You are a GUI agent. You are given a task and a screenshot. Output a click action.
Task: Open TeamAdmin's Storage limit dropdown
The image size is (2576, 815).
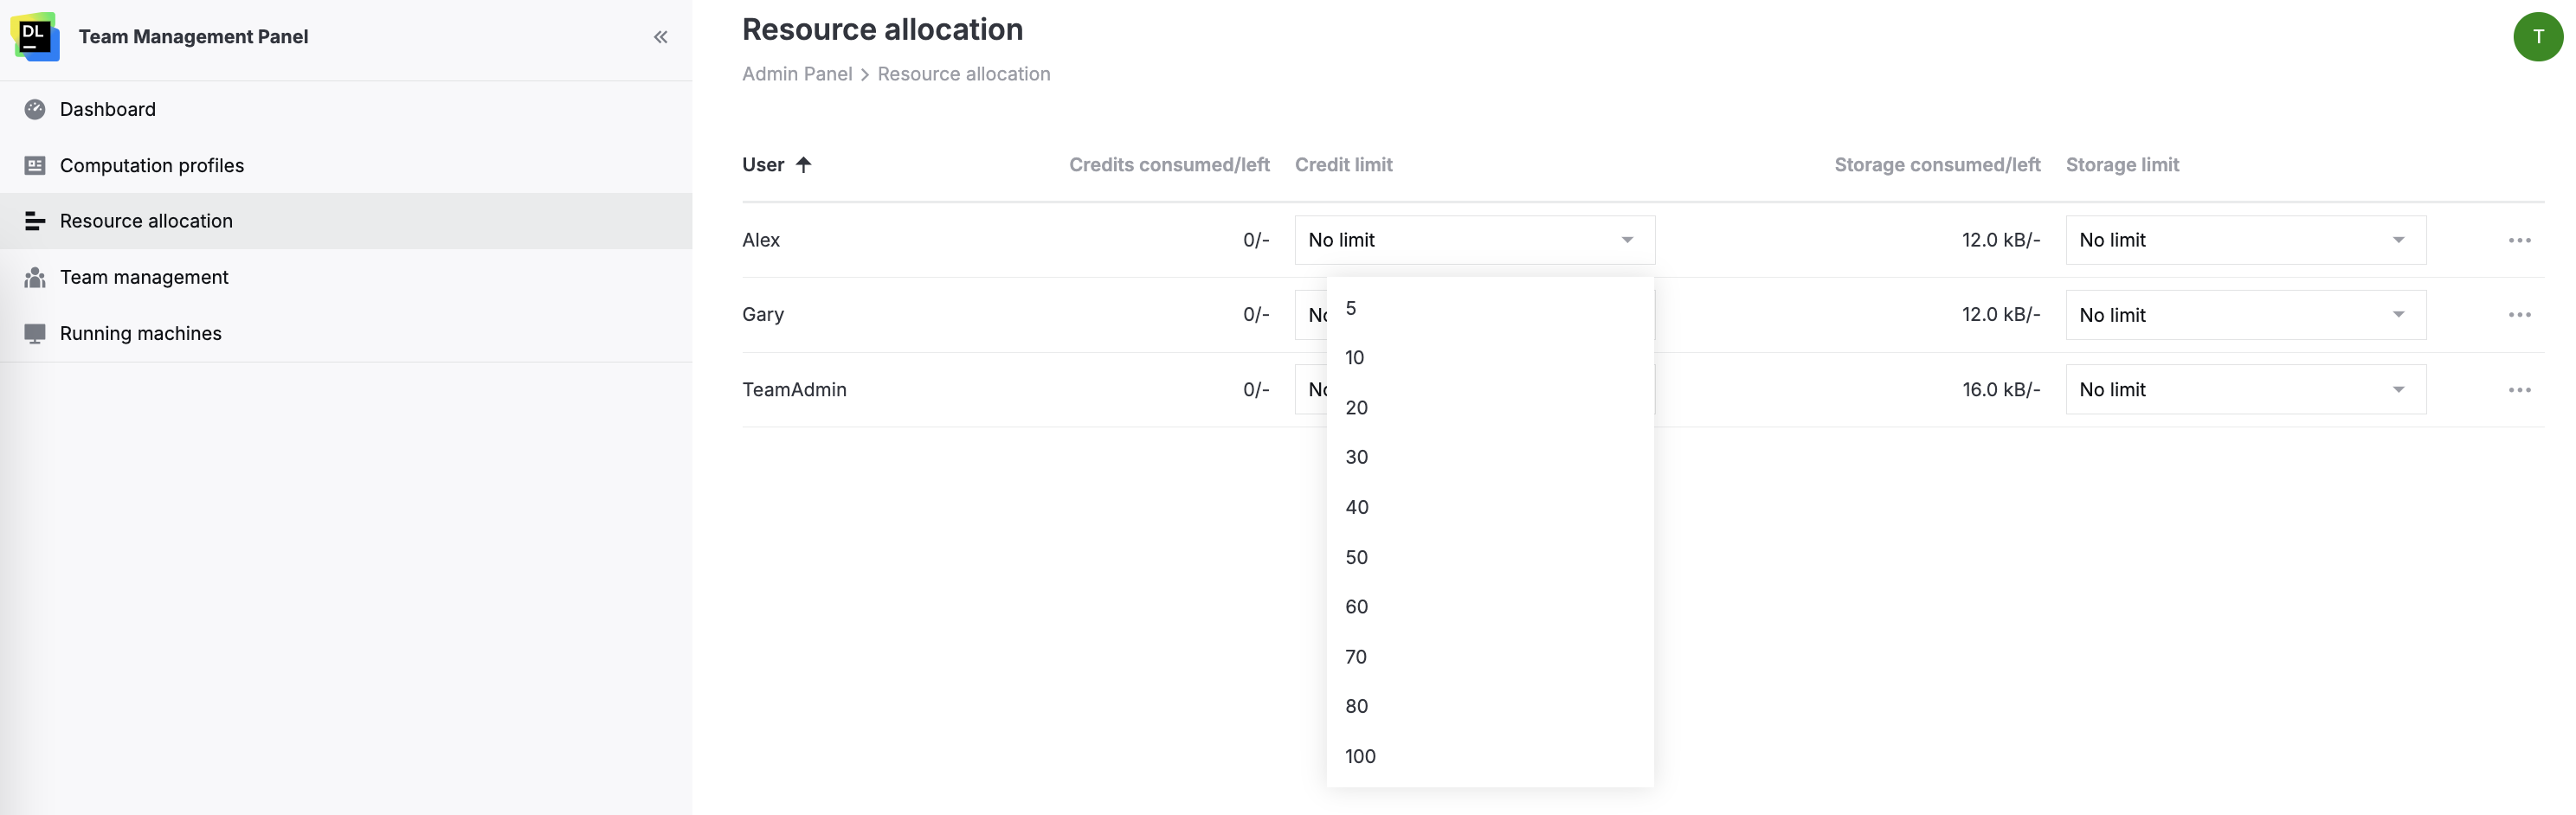point(2244,390)
